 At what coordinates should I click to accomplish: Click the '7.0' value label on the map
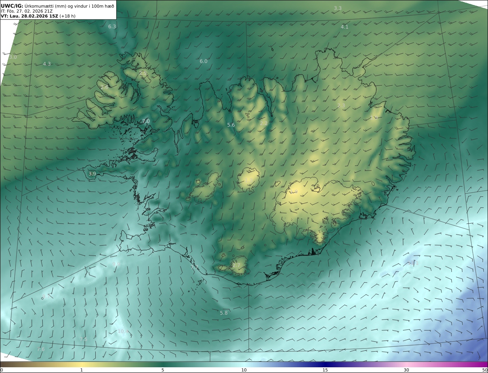click(146, 121)
